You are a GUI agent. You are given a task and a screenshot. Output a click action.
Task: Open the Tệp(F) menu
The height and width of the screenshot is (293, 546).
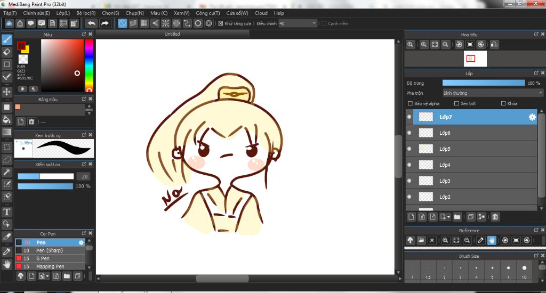point(10,13)
